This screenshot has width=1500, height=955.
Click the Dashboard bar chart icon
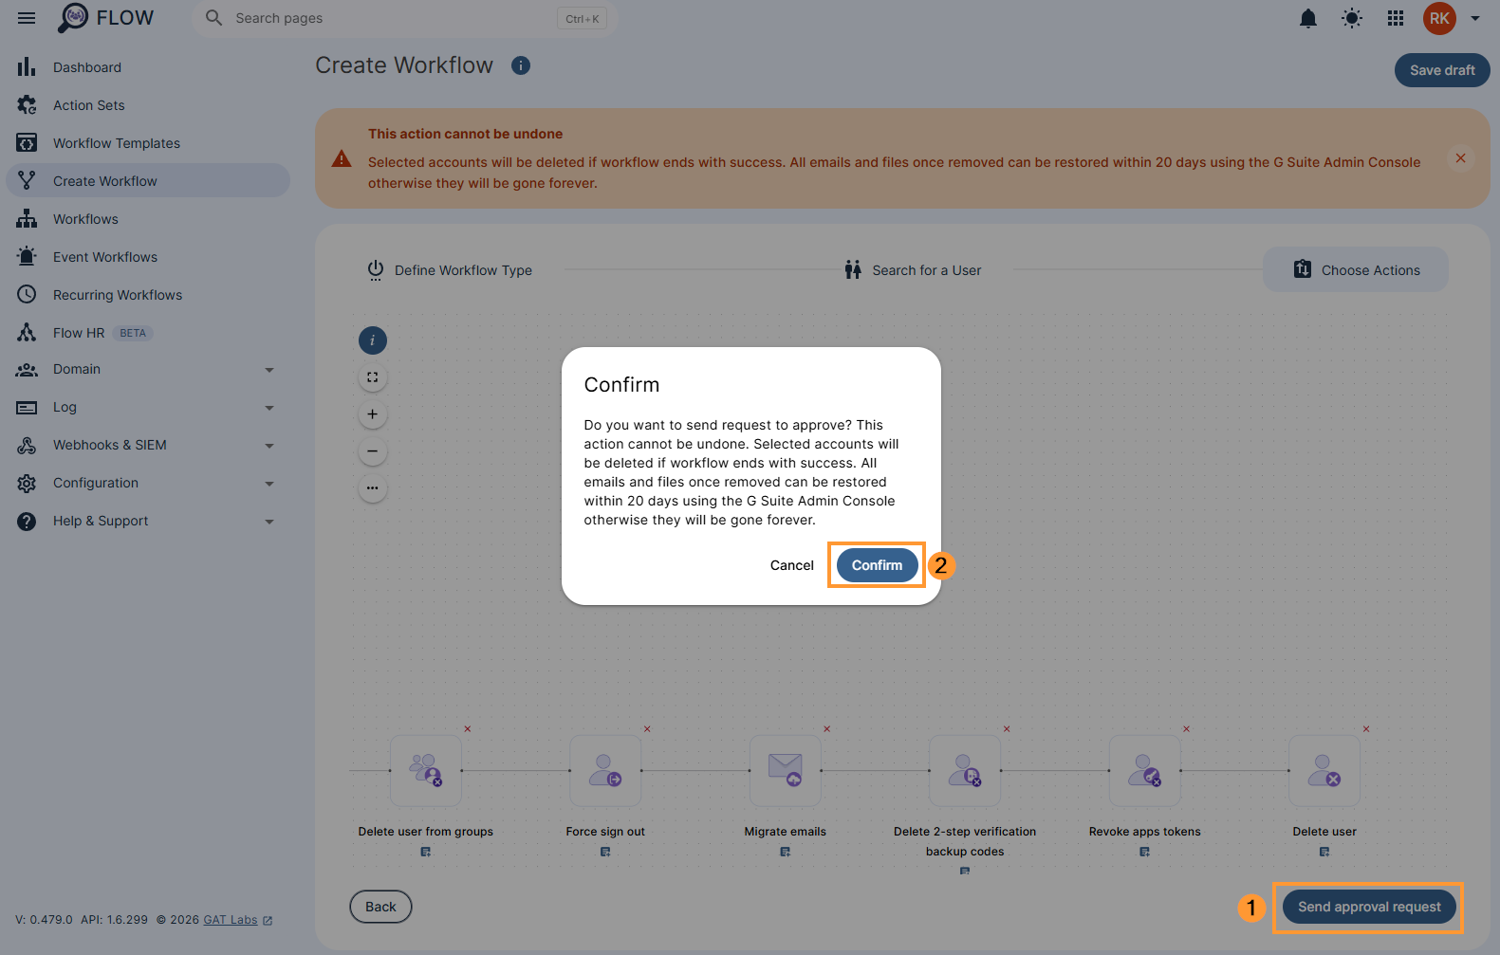point(27,67)
